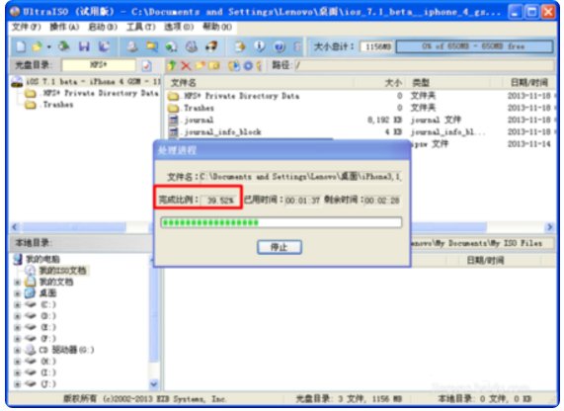Expand the (D:) drive node
The image size is (564, 411).
17,316
